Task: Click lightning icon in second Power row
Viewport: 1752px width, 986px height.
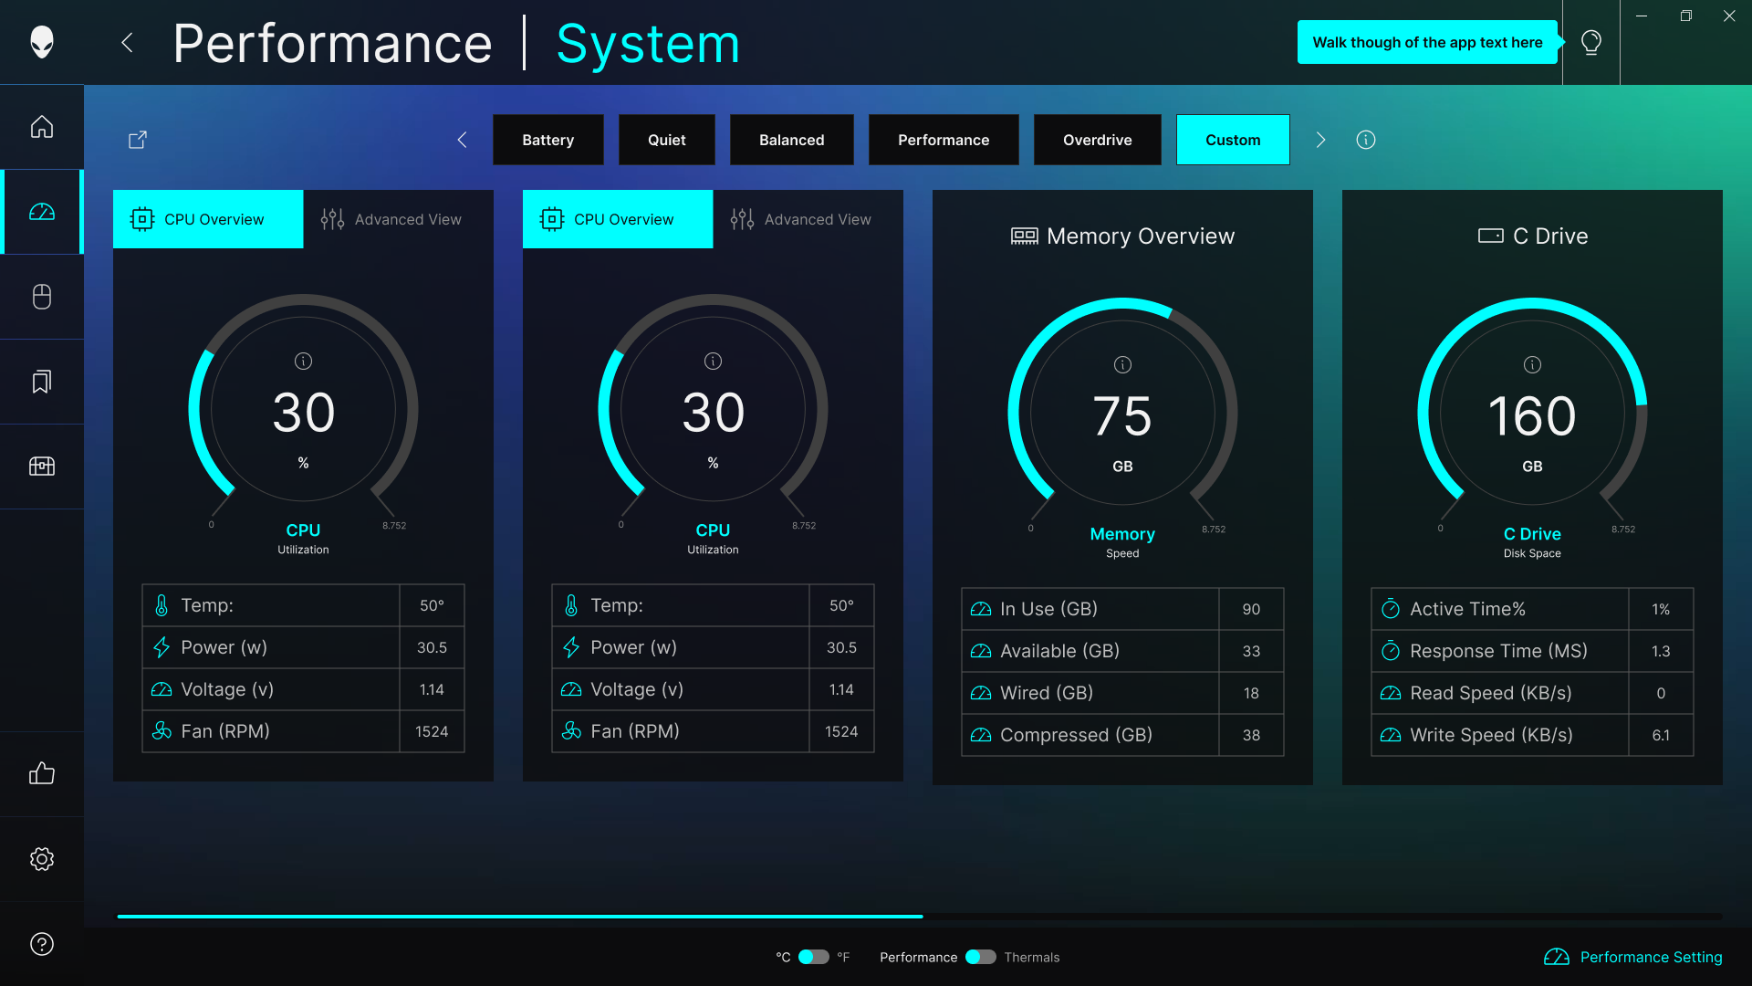Action: [571, 647]
